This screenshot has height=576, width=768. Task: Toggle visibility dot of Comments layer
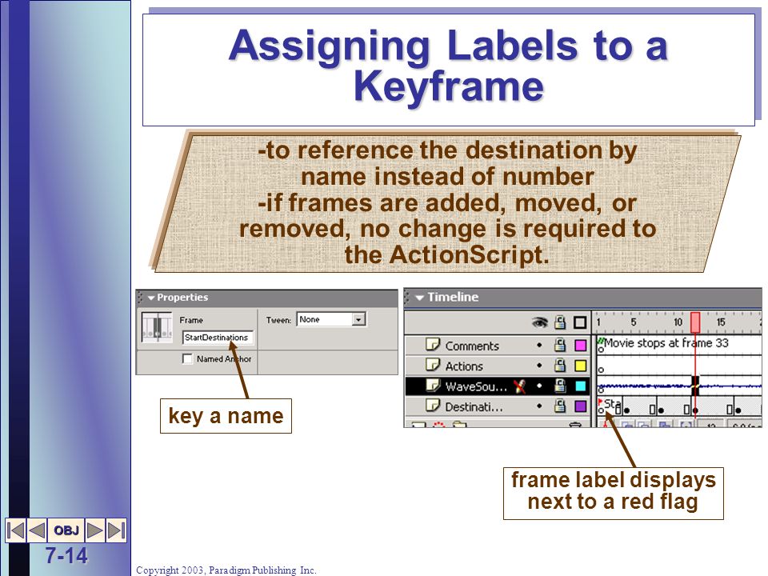coord(539,346)
